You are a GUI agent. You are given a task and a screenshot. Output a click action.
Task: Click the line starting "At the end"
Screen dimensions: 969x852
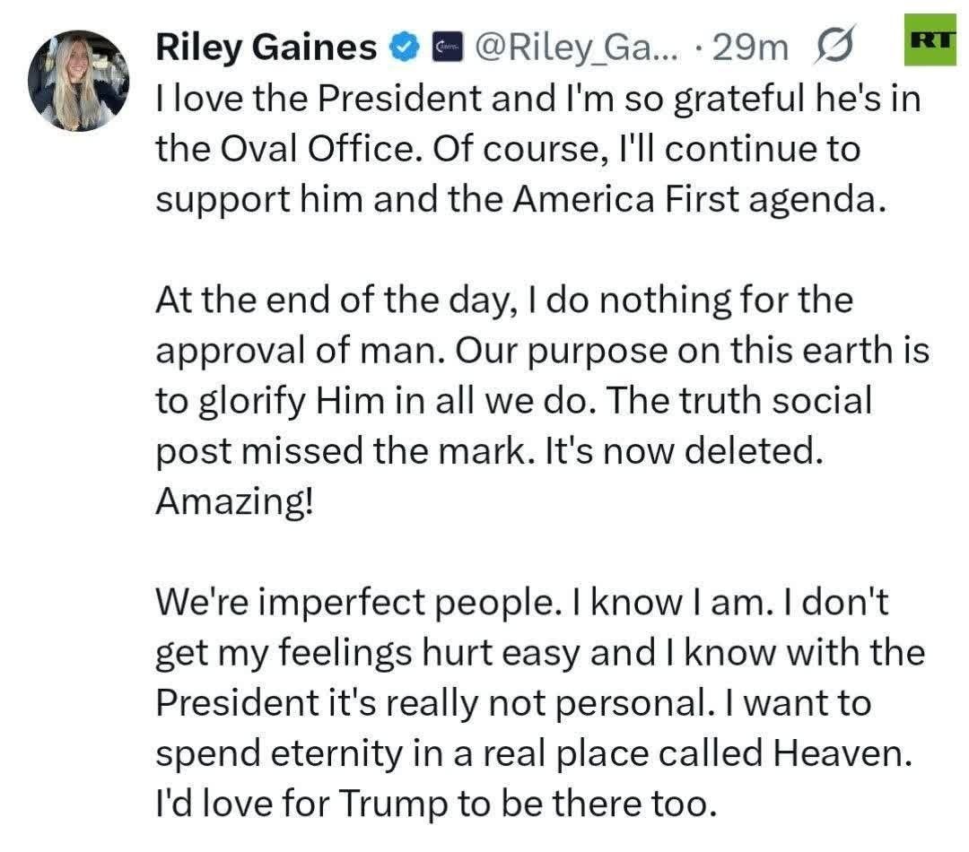(x=503, y=300)
